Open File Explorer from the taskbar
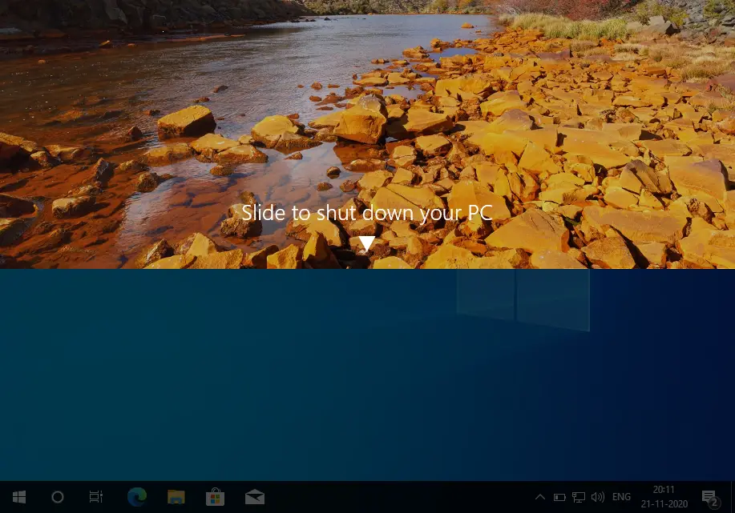The image size is (735, 513). coord(176,497)
